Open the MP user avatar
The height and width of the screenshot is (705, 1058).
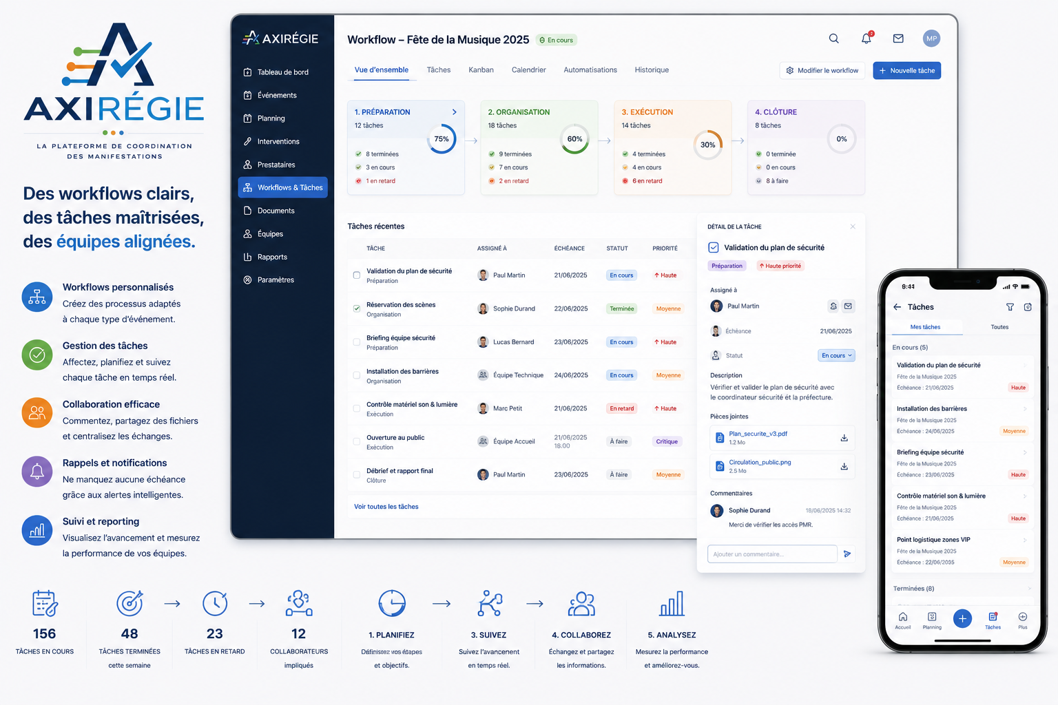pos(931,39)
